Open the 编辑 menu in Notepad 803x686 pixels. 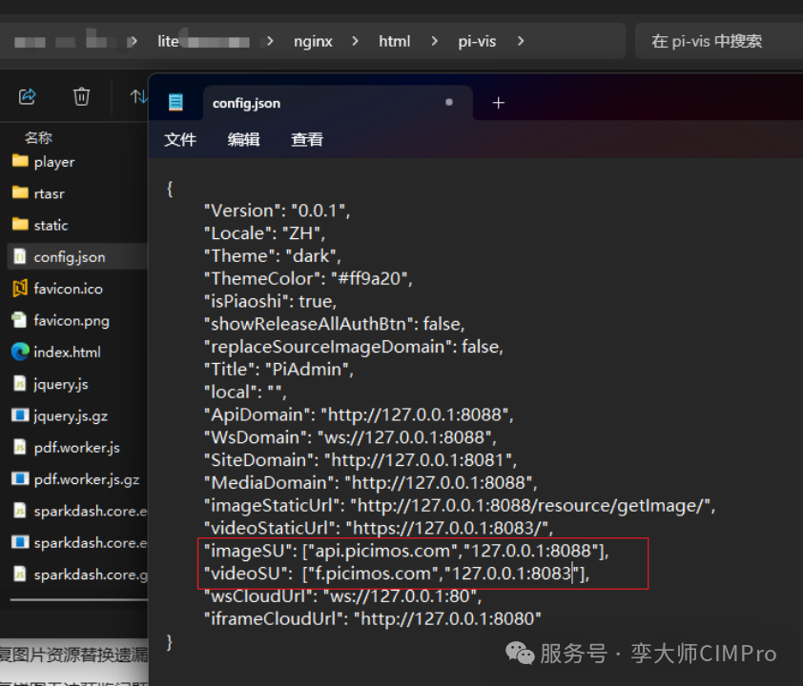coord(244,139)
